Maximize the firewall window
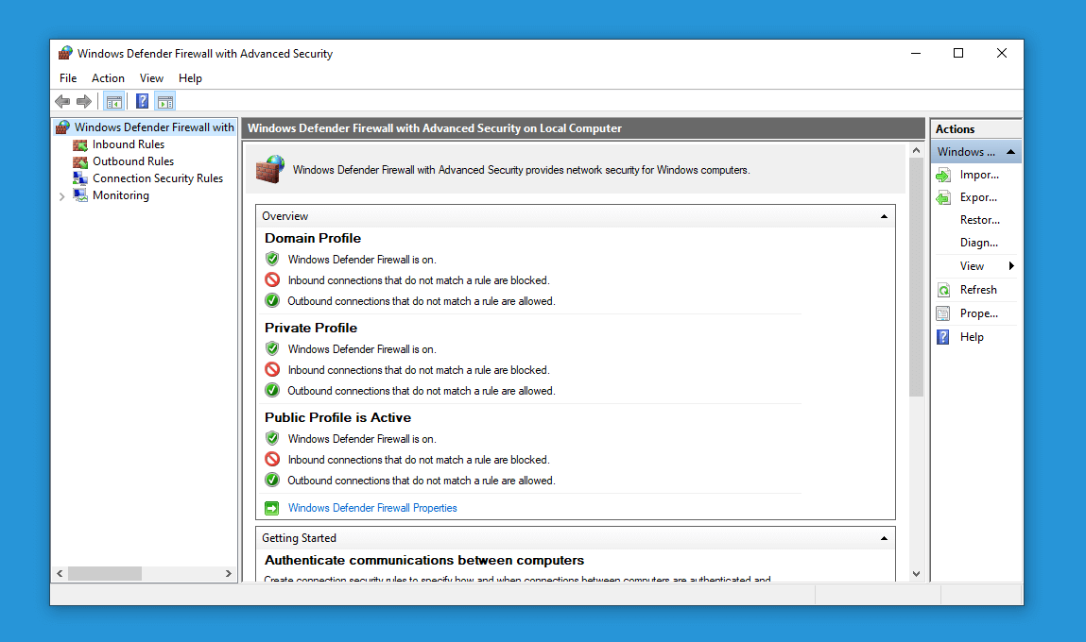The height and width of the screenshot is (642, 1086). click(x=958, y=53)
